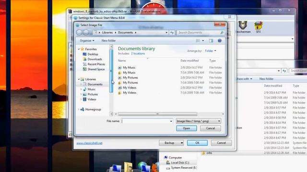The image size is (307, 172).
Task: Select the Documents library in tree
Action: [95, 84]
